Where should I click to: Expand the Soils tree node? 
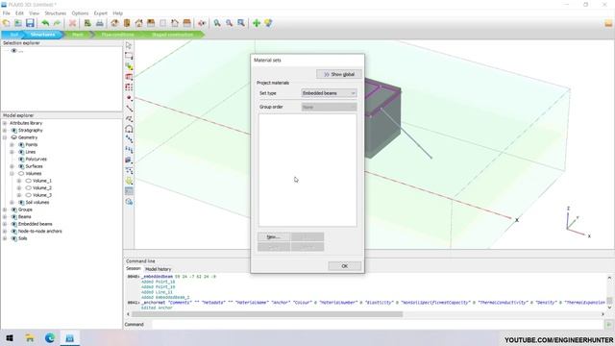tap(5, 238)
